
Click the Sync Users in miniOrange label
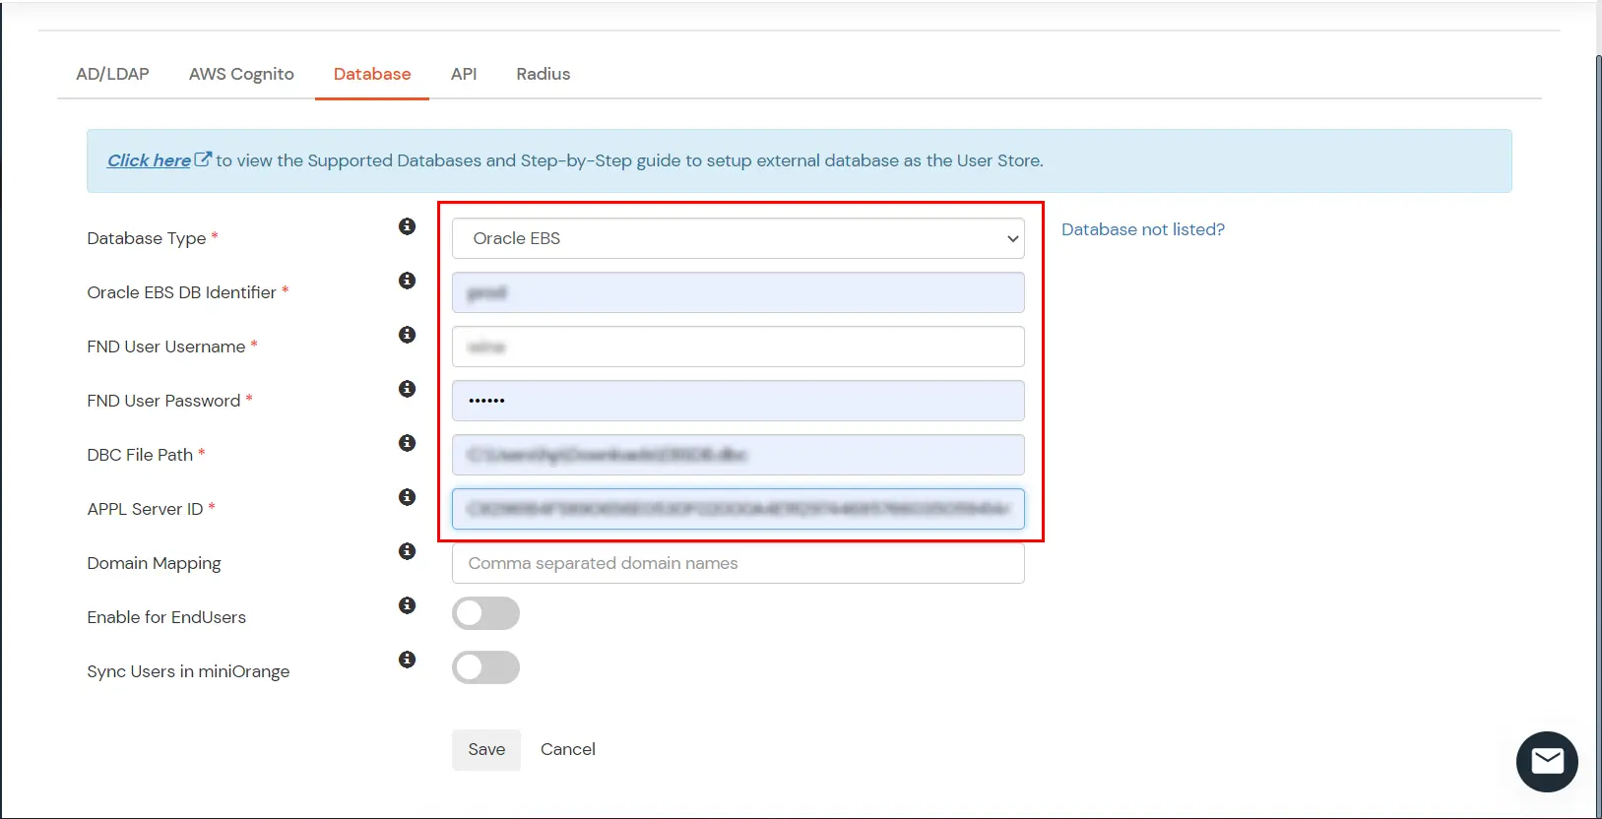tap(188, 671)
